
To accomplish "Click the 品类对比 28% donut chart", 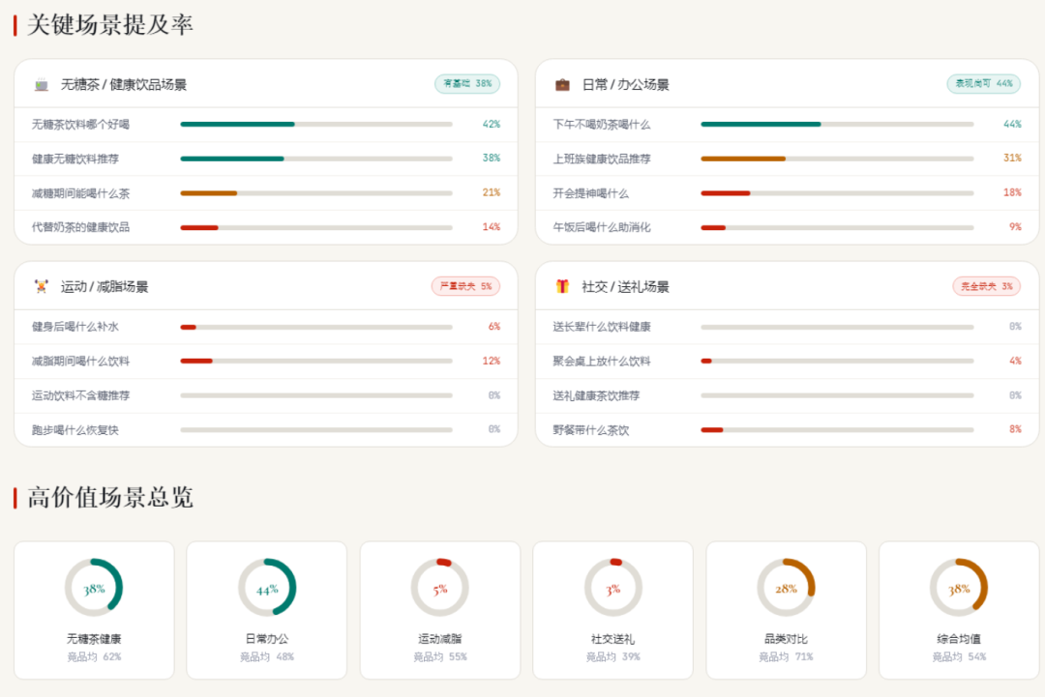I will 786,588.
